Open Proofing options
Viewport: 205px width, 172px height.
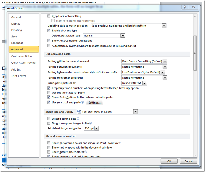pyautogui.click(x=24, y=30)
